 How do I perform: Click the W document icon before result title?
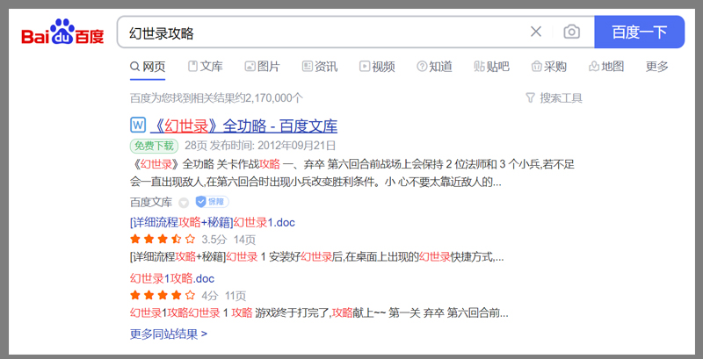pyautogui.click(x=138, y=125)
